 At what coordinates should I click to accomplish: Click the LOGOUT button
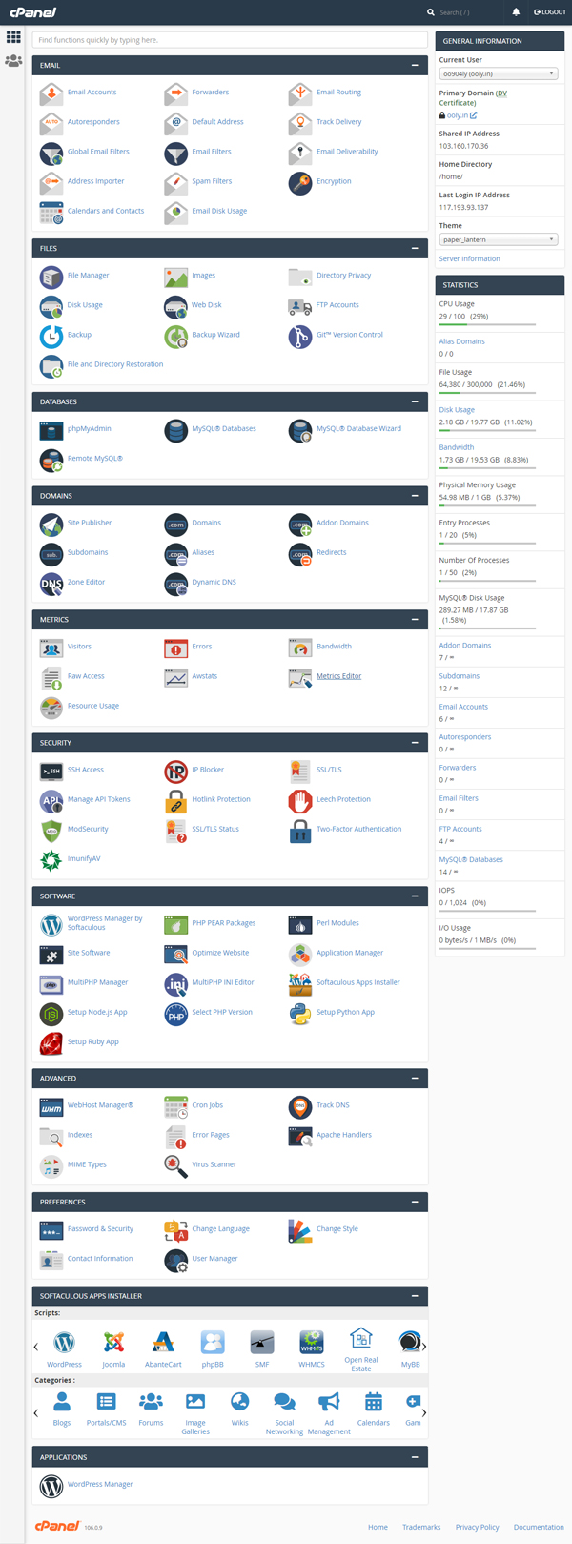tap(550, 12)
